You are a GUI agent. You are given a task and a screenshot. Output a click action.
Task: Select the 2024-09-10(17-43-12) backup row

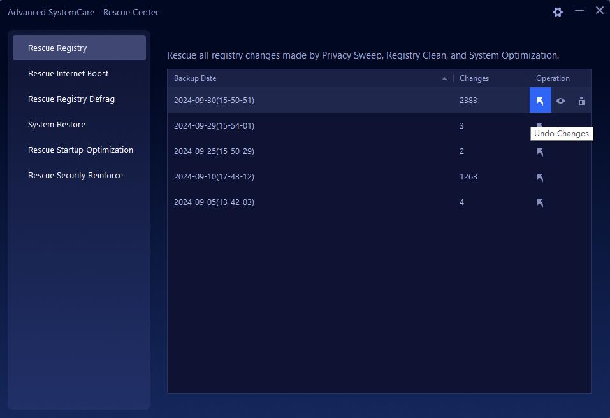tap(379, 176)
